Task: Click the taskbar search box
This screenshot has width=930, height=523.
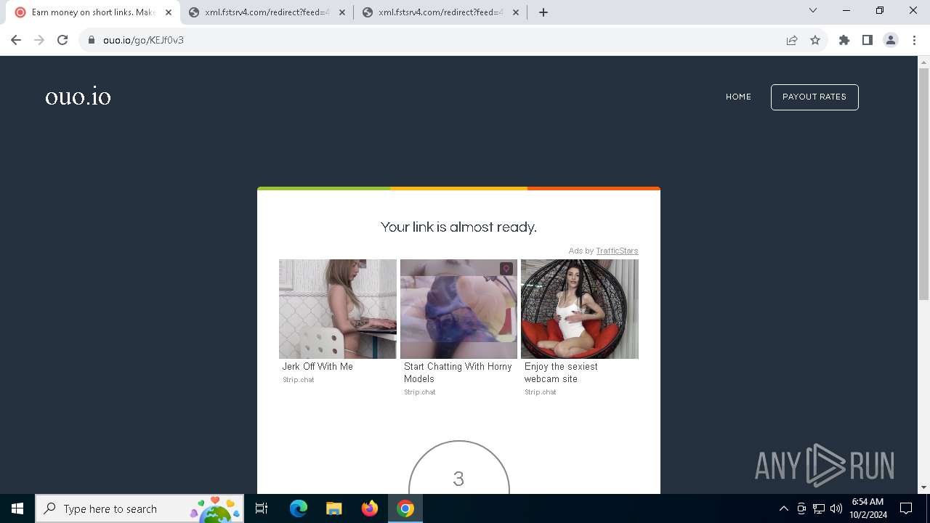Action: [139, 508]
